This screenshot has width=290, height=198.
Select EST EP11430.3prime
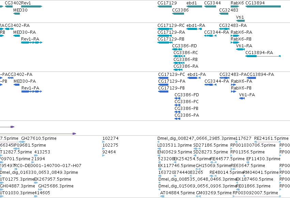263,159
